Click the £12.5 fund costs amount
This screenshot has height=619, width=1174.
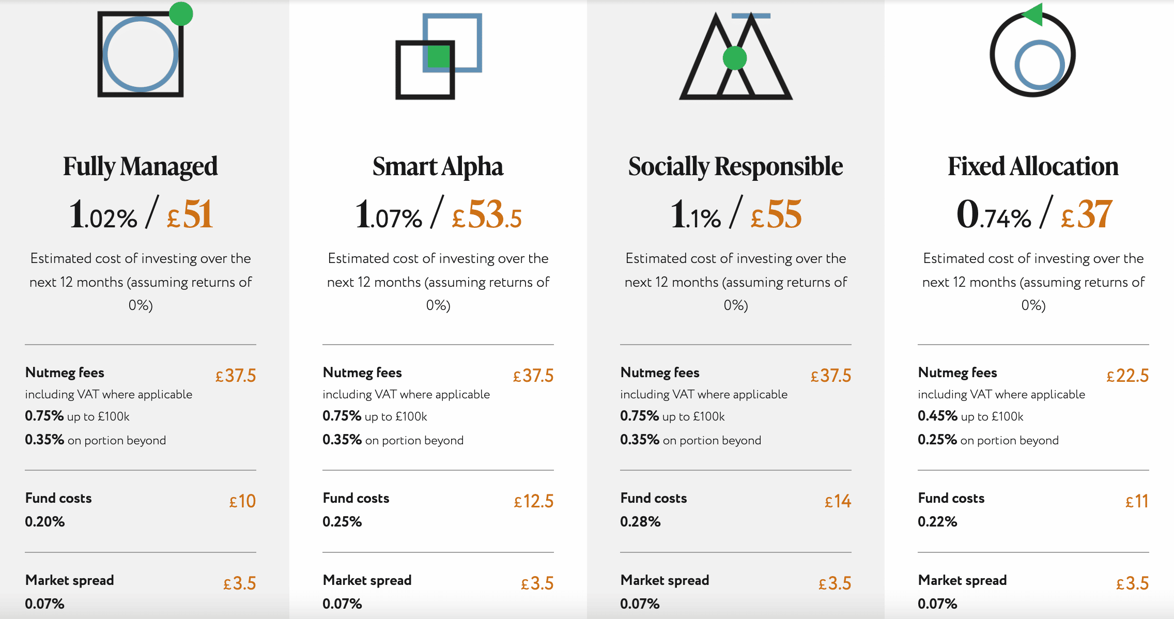534,501
